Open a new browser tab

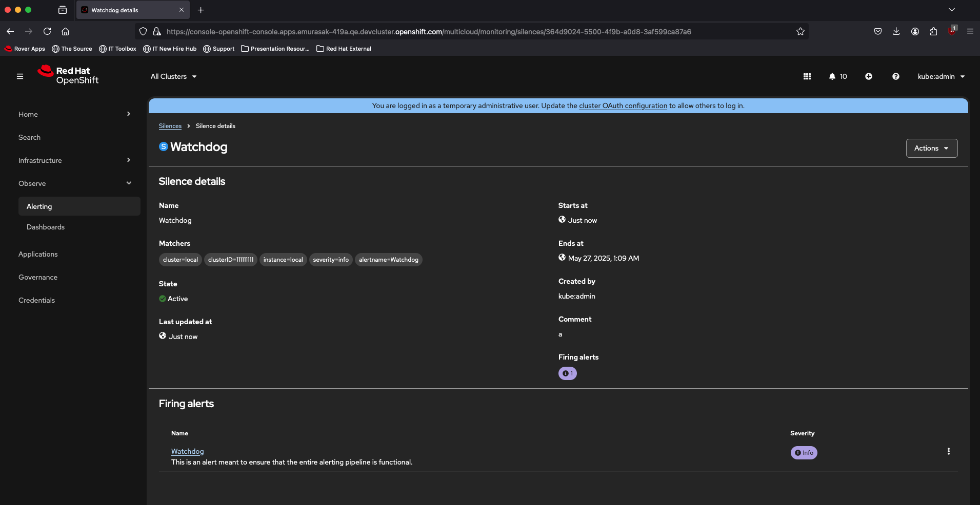[201, 10]
